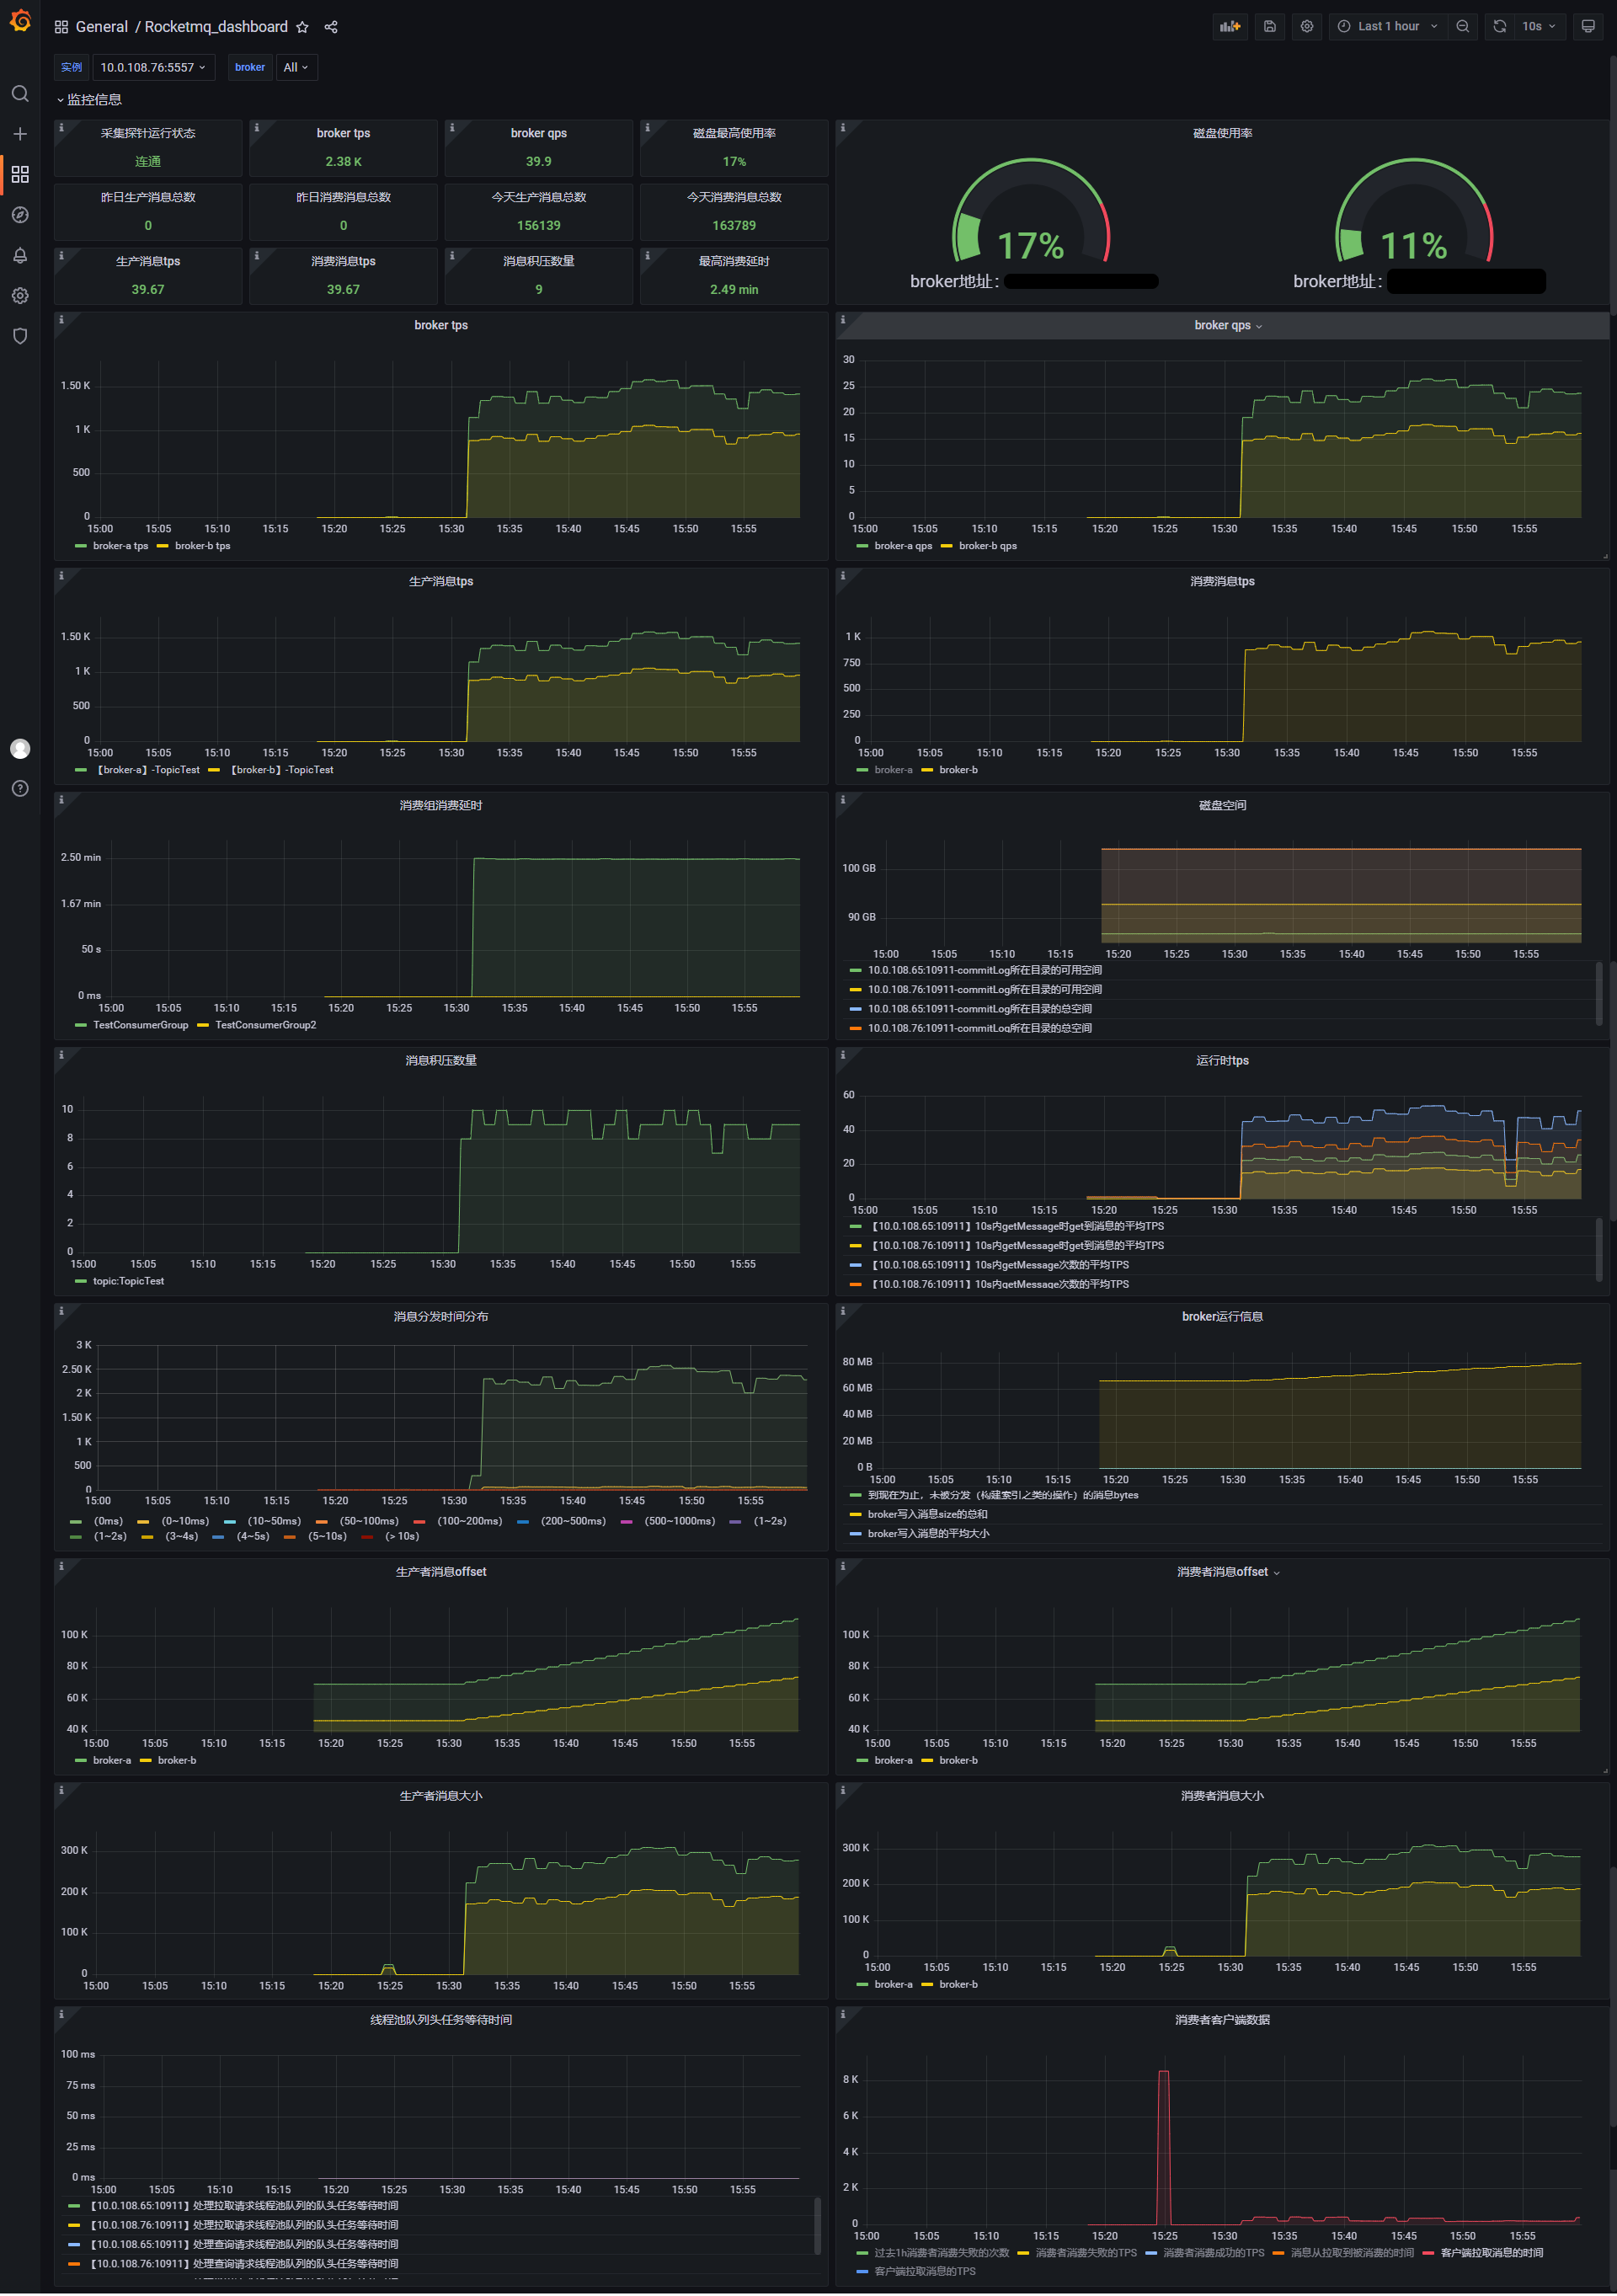Screen dimensions: 1617x2296
Task: Open the Explore compass icon in sidebar
Action: point(20,215)
